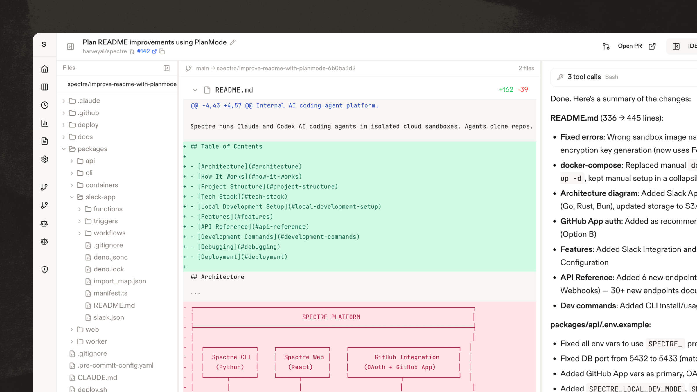Click the session title Plan README improvements
The width and height of the screenshot is (697, 392).
click(x=155, y=42)
